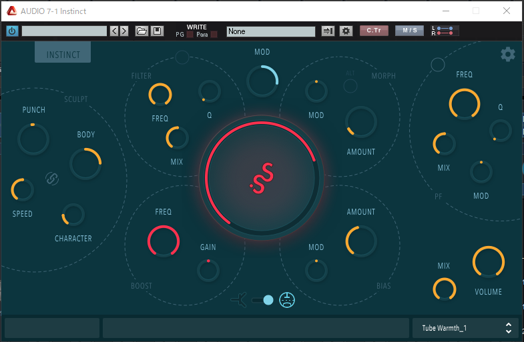This screenshot has width=524, height=342.
Task: Toggle the plugin power bypass button
Action: [x=12, y=31]
